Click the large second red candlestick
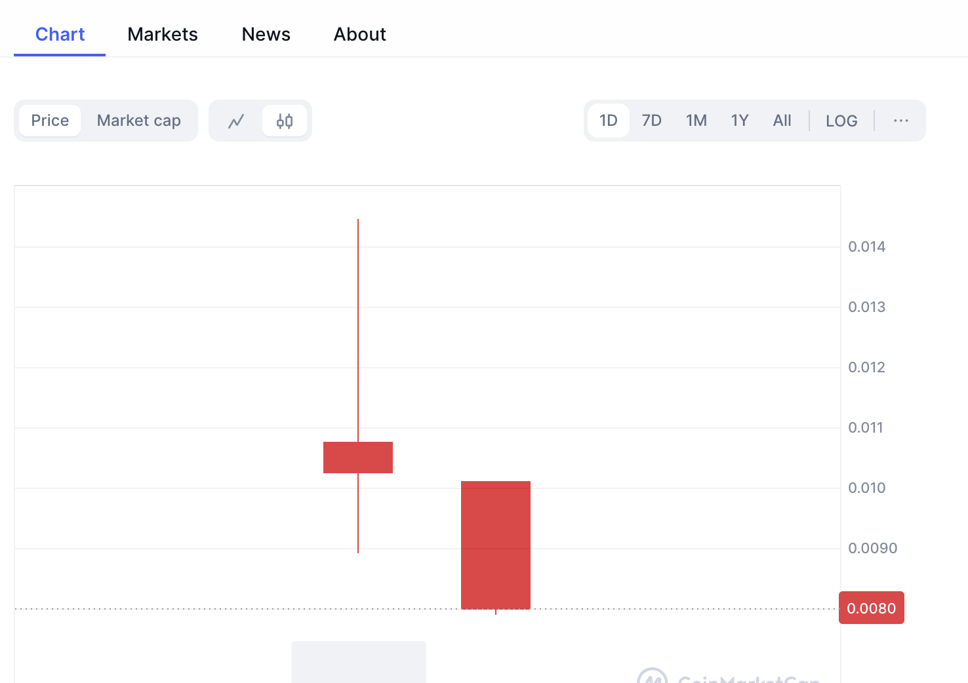Screen dimensions: 968x683 [496, 545]
